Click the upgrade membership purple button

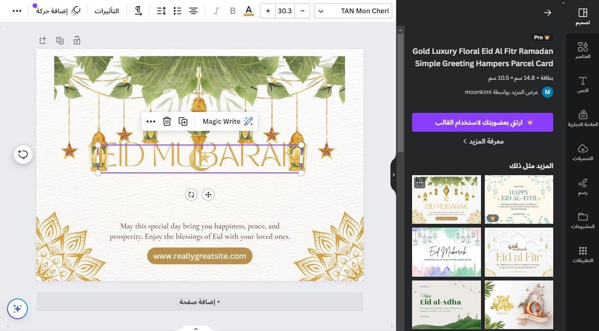click(x=482, y=122)
